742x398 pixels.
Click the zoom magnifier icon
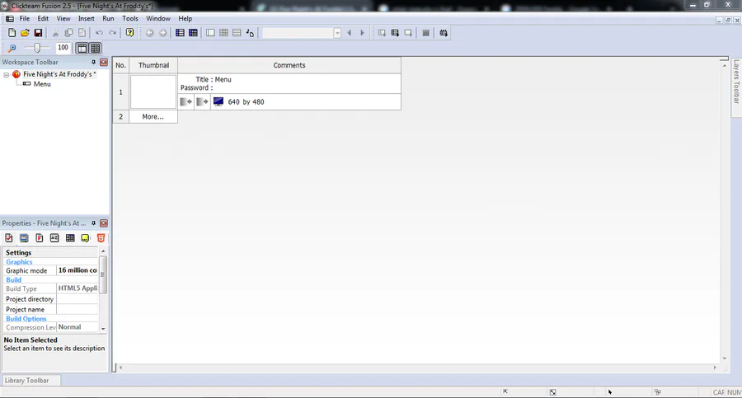[12, 48]
